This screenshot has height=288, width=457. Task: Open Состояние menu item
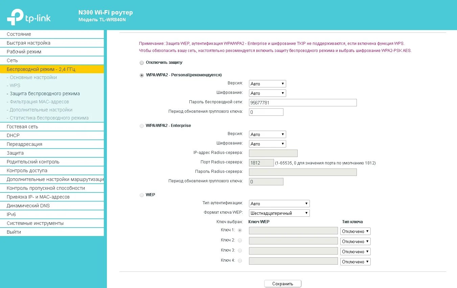coord(52,34)
